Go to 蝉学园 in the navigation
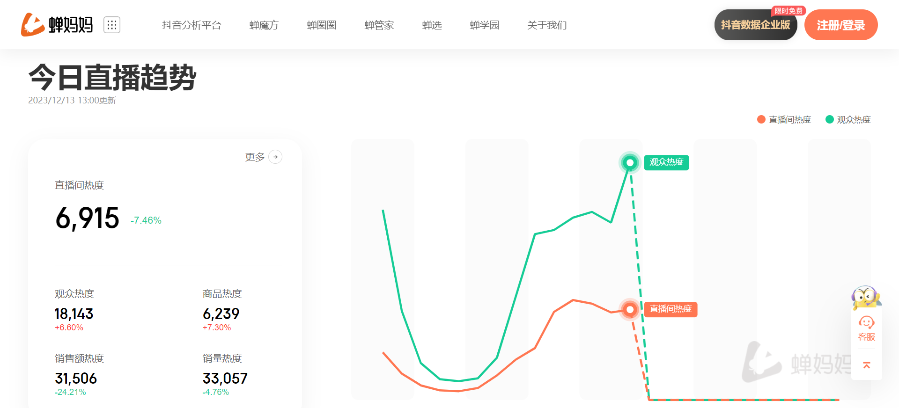Screen dimensions: 899x408 [x=485, y=25]
